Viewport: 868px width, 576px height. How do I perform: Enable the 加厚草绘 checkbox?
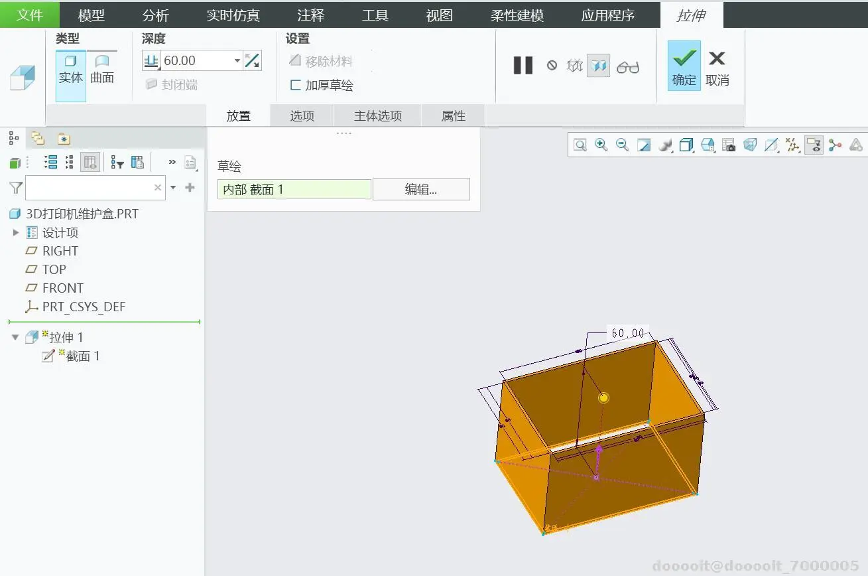295,85
